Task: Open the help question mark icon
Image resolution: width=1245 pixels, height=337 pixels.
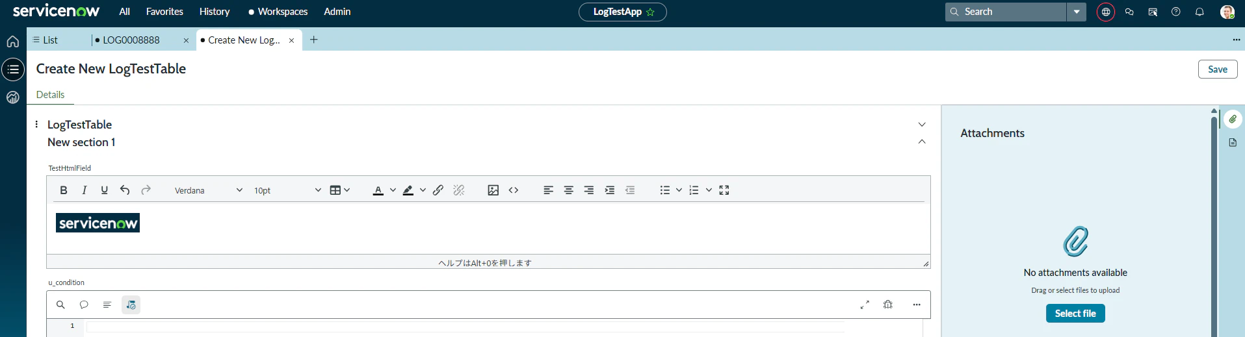Action: click(x=1175, y=12)
